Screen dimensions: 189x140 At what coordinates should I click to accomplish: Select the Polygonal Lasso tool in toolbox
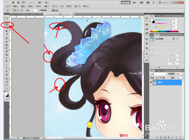[x=7, y=25]
